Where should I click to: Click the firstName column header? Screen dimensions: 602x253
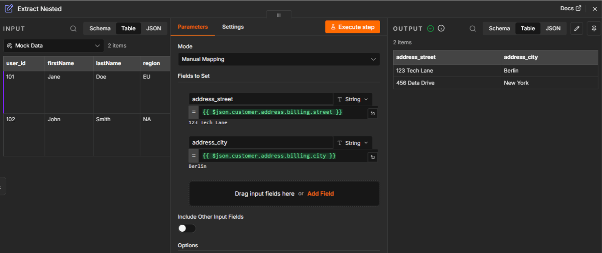tap(69, 64)
